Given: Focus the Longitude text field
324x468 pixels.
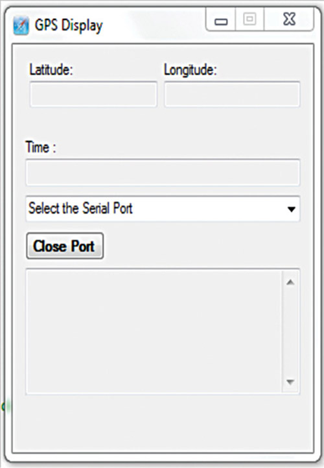Looking at the screenshot, I should (x=232, y=94).
